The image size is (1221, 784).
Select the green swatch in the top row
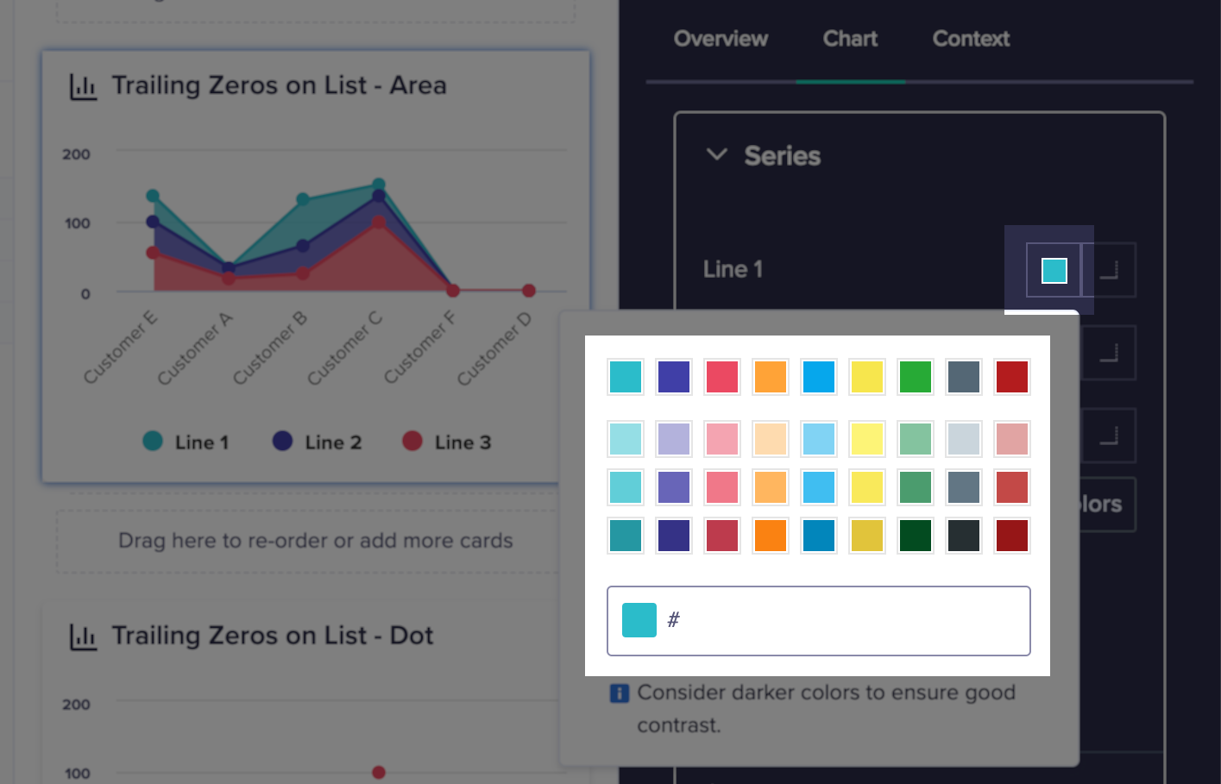click(x=915, y=376)
